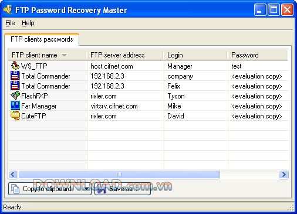Click the test password cell

[237, 66]
